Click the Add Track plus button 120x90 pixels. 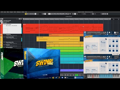[1, 19]
